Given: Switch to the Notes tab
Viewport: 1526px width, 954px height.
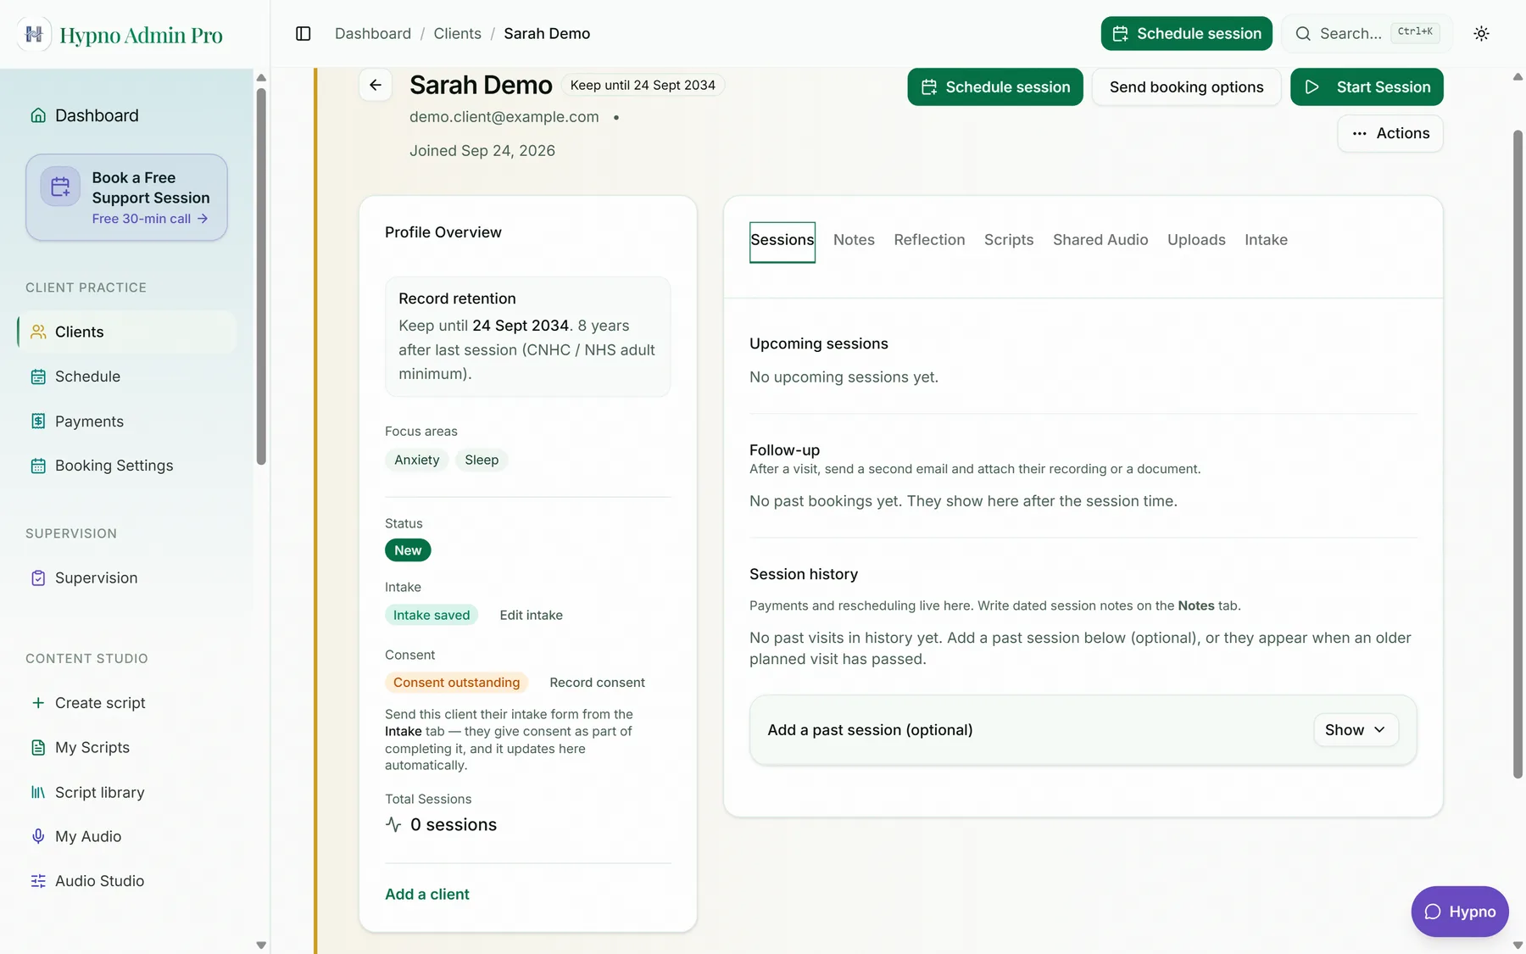Looking at the screenshot, I should pos(854,240).
